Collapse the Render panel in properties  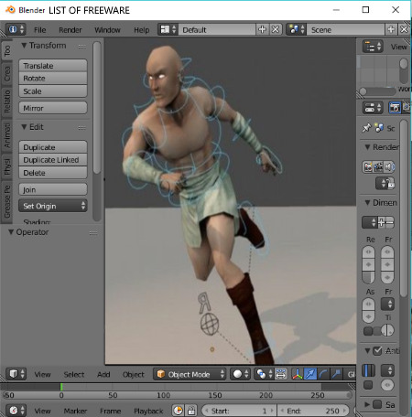(x=368, y=147)
